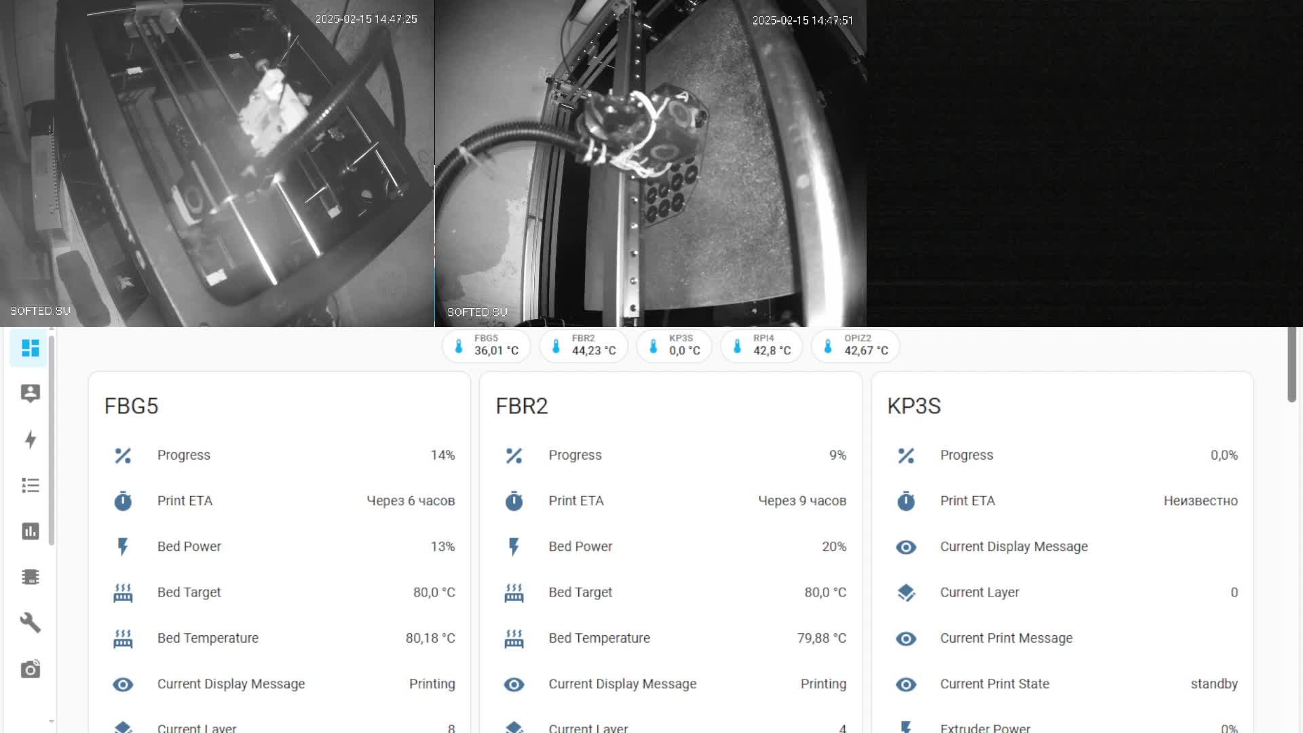
Task: Open FBR2 Print ETA 'Через 9 часов'
Action: [x=802, y=501]
